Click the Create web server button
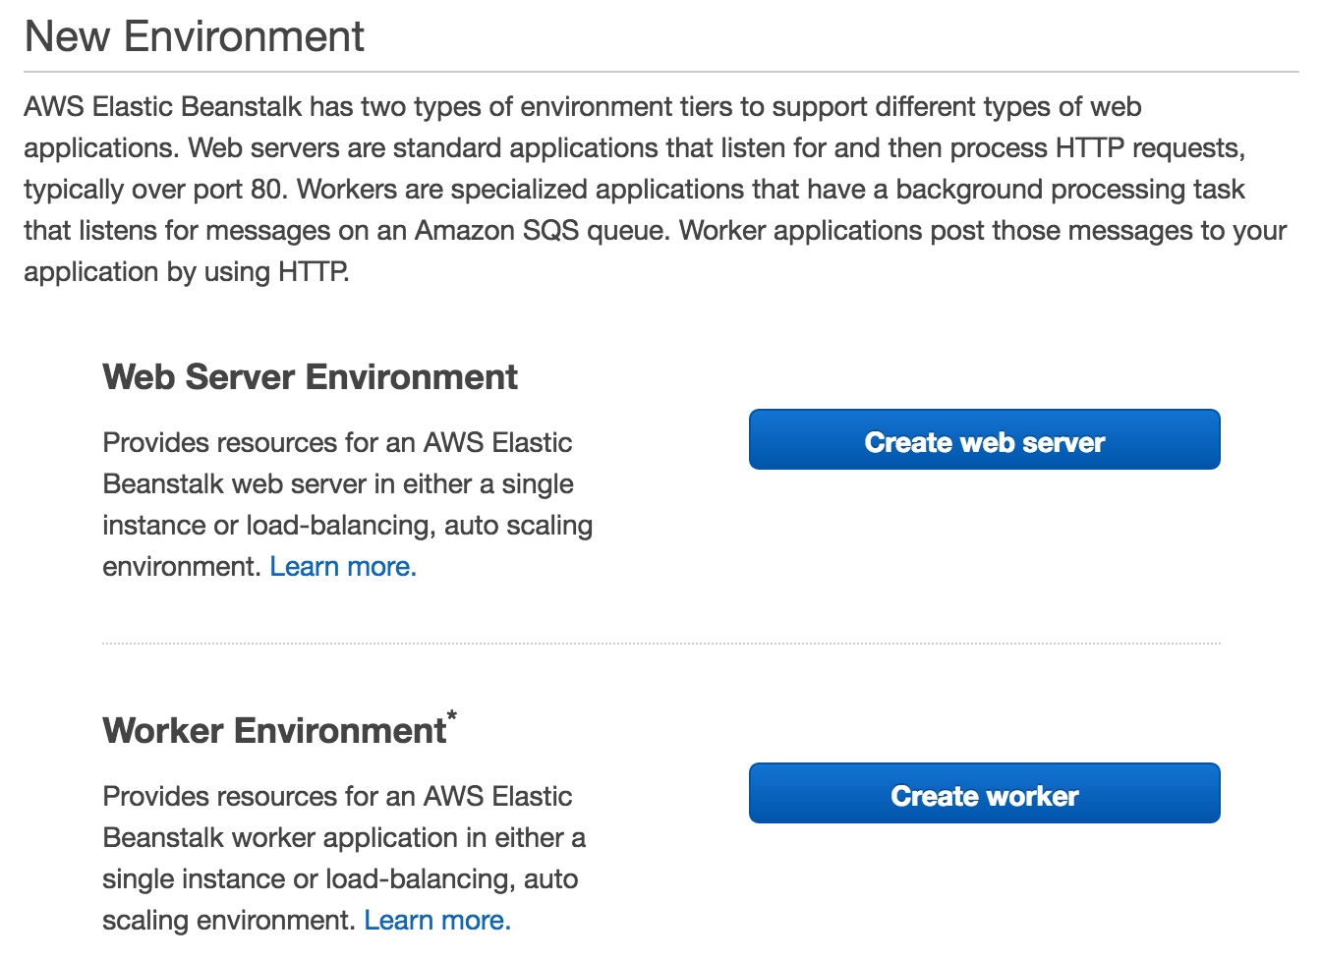The width and height of the screenshot is (1321, 959). 984,439
